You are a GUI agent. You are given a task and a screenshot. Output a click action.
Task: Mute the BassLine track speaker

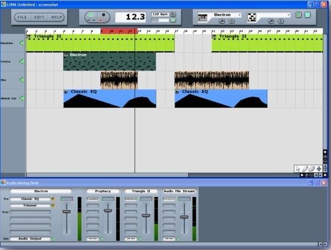[21, 43]
